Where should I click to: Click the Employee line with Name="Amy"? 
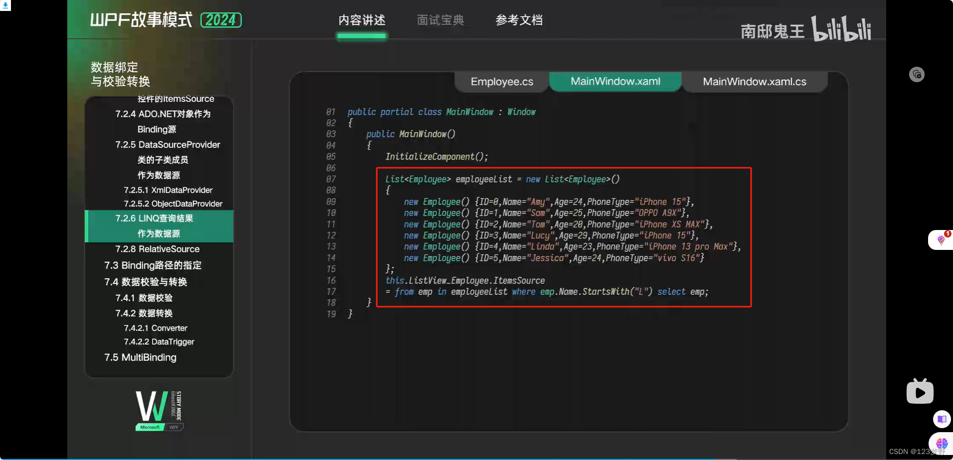pyautogui.click(x=549, y=202)
